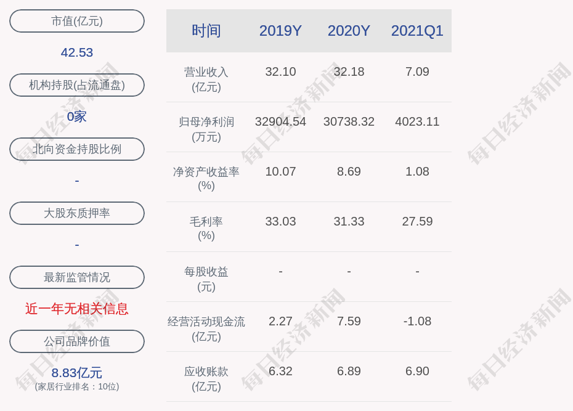Screen dimensions: 573x411
Task: Click the 净资产收益率(%) row label
Action: [206, 179]
